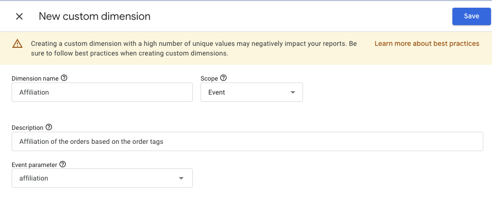Viewport: 492px width, 209px height.
Task: Click the 'Description' field label
Action: tap(28, 128)
